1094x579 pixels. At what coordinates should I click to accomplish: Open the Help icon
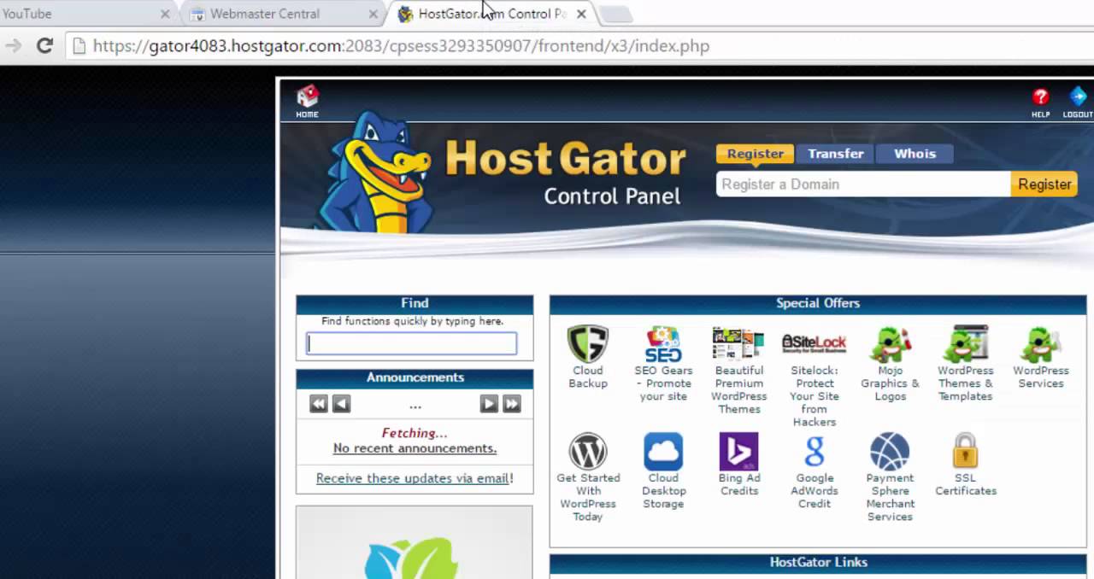click(1040, 102)
